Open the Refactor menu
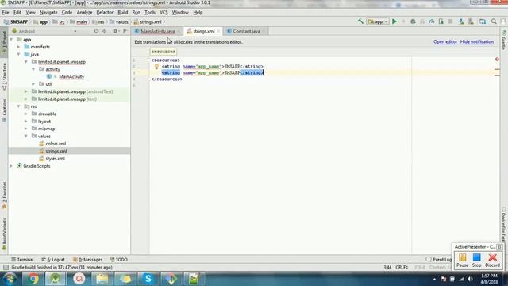 tap(105, 13)
